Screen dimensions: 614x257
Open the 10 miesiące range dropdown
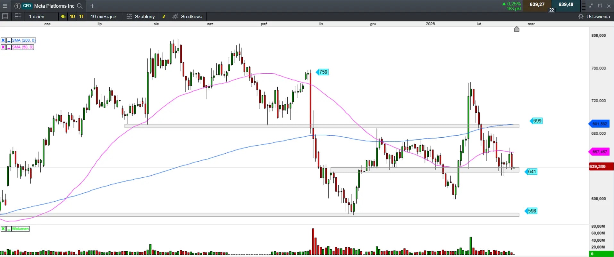[x=103, y=16]
